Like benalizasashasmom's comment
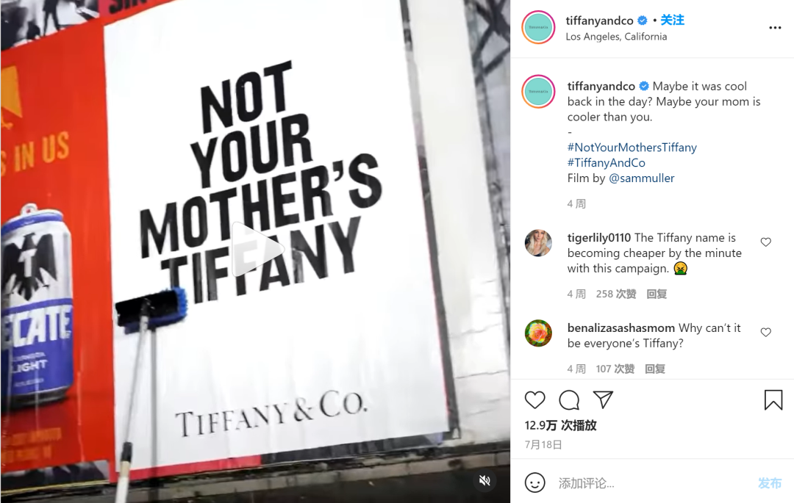Screen dimensions: 794x503 coord(765,332)
